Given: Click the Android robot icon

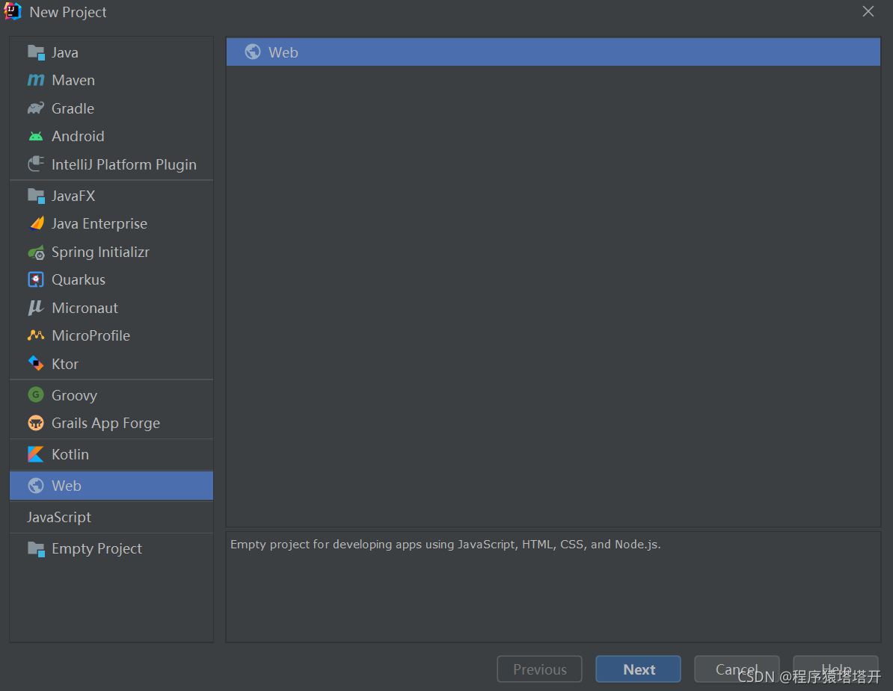Looking at the screenshot, I should click(x=36, y=137).
